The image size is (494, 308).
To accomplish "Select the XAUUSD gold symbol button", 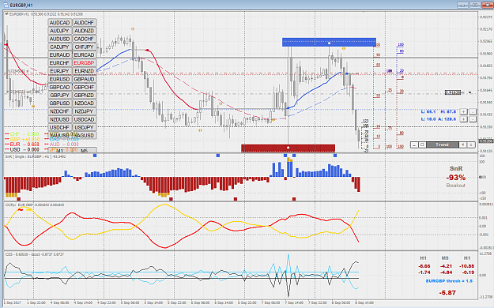I will tap(60, 135).
